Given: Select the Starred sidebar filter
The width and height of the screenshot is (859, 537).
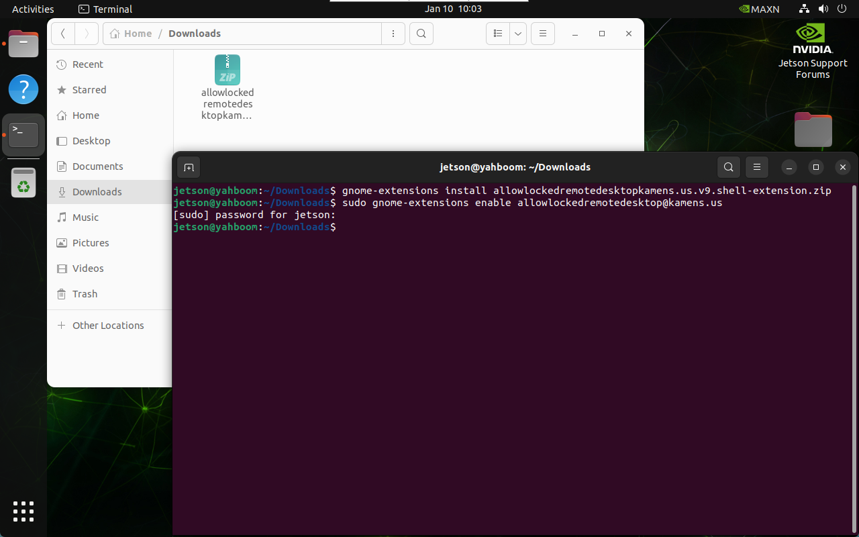Looking at the screenshot, I should click(89, 89).
